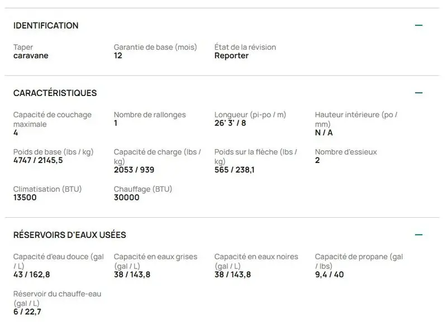Select the 'caravane' type value
The height and width of the screenshot is (335, 447).
[31, 55]
